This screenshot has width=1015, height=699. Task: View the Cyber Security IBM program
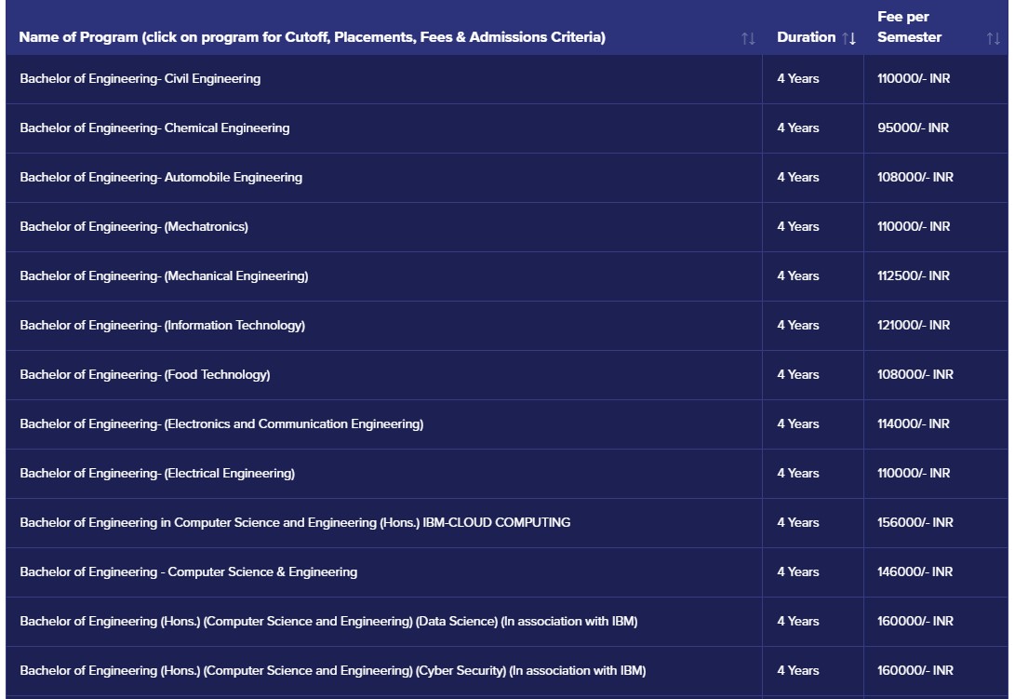point(332,671)
